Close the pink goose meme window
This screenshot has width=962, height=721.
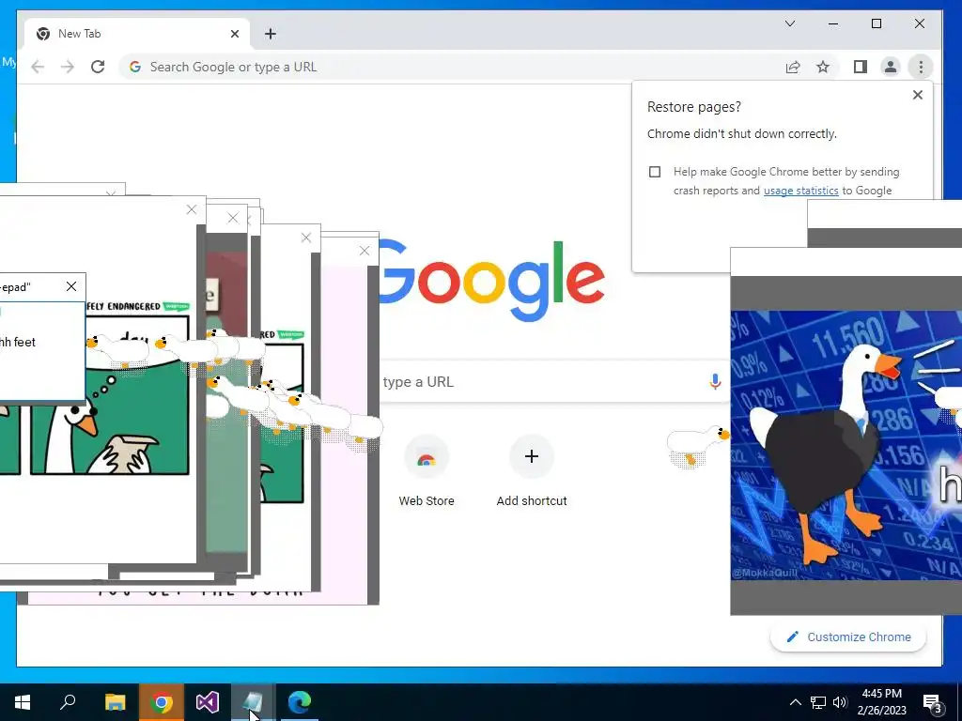click(x=365, y=250)
